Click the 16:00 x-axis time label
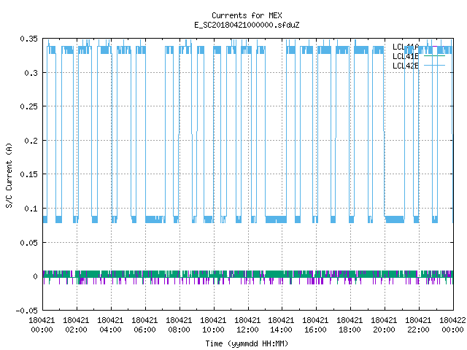 [315, 330]
